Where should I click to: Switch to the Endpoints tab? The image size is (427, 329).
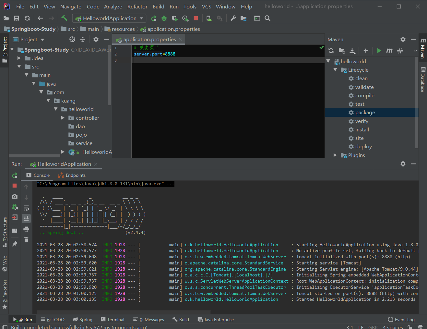coord(72,175)
